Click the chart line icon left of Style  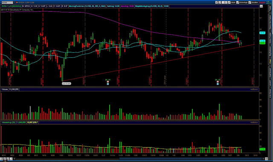click(229, 3)
